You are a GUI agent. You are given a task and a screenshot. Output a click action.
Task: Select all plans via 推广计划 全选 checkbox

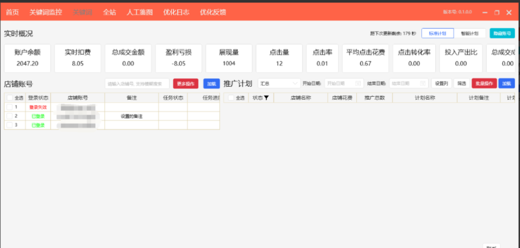(231, 98)
